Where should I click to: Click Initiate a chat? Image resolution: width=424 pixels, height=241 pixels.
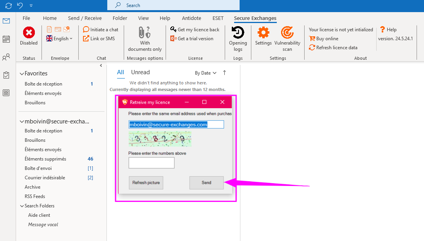101,29
